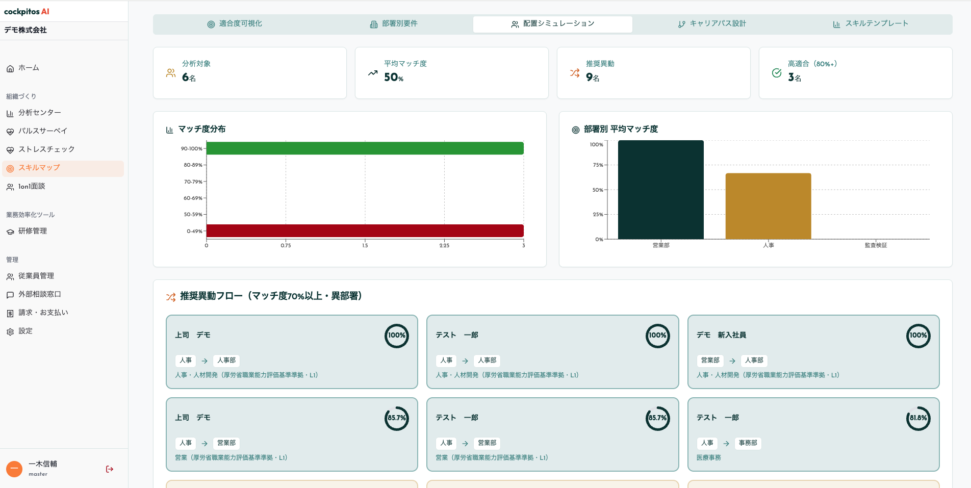
Task: Click the 50% average match value
Action: (394, 78)
